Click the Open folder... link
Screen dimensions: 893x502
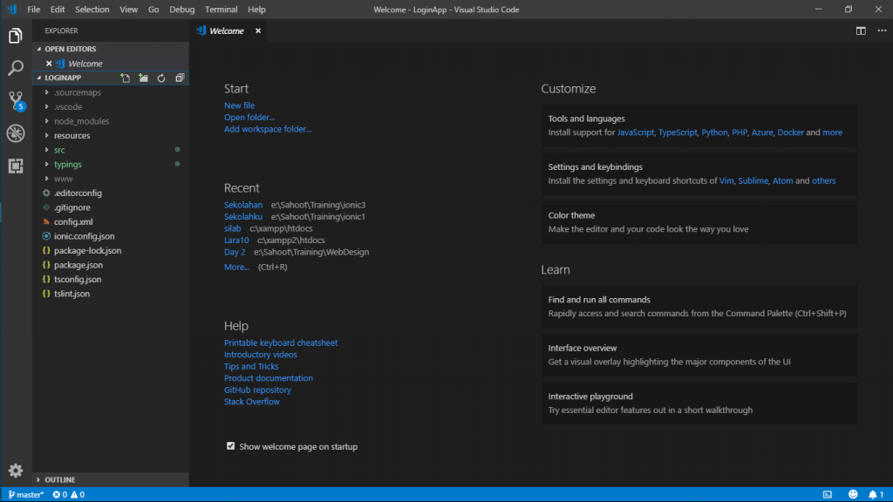pos(249,118)
